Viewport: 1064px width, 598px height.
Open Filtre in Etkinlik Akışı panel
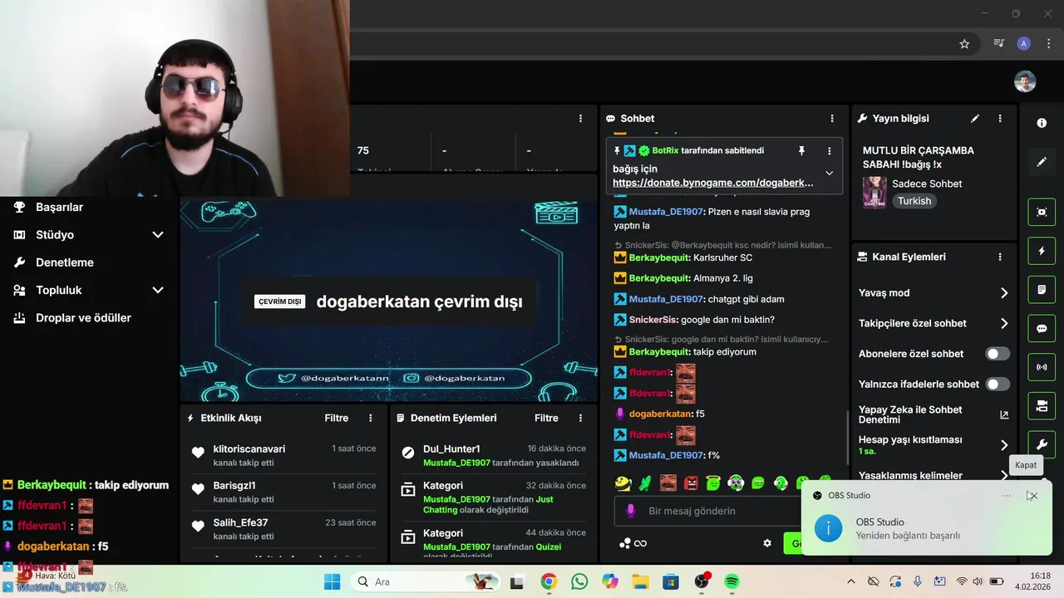(337, 418)
